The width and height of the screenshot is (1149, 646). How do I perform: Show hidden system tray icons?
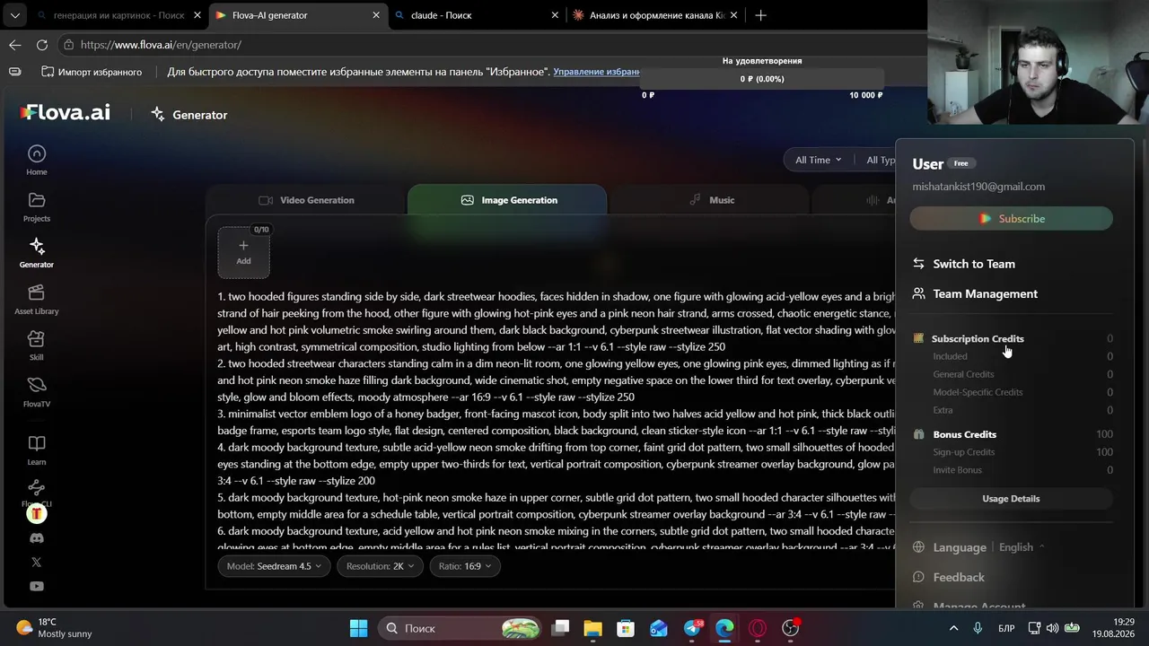click(x=953, y=628)
